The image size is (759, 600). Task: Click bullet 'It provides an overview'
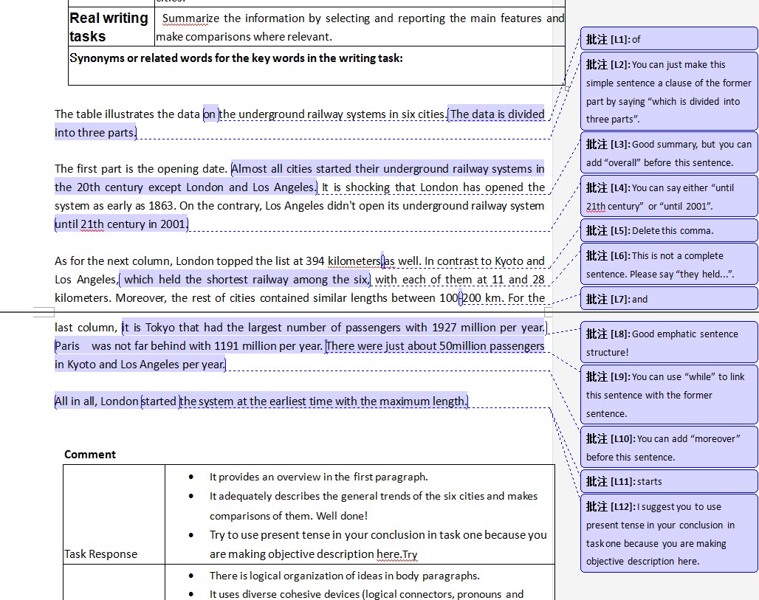[x=318, y=477]
